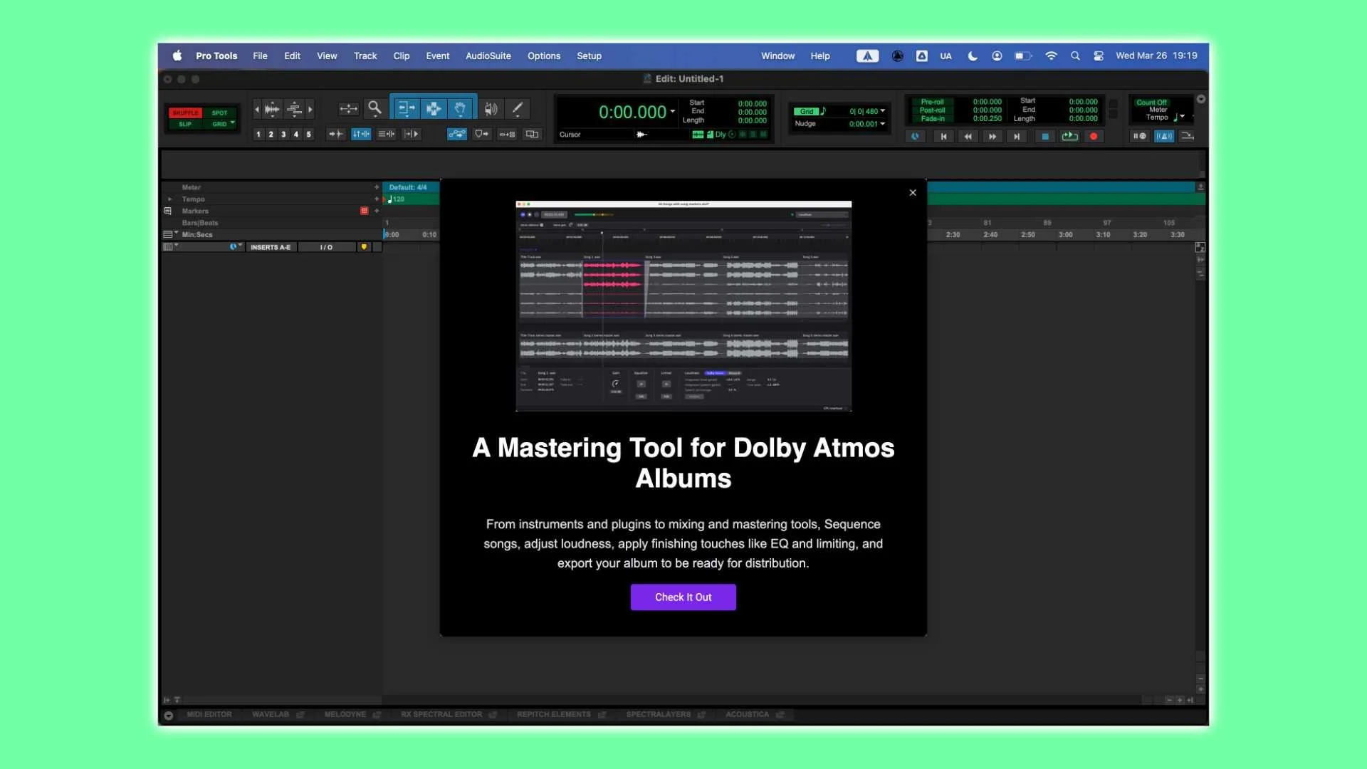Open main counter format dropdown arrow
The height and width of the screenshot is (769, 1367).
click(x=673, y=112)
